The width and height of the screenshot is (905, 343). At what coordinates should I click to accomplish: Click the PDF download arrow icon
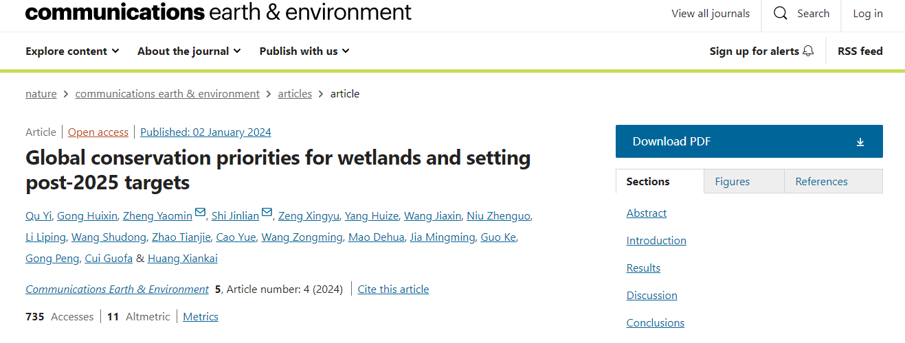tap(860, 142)
